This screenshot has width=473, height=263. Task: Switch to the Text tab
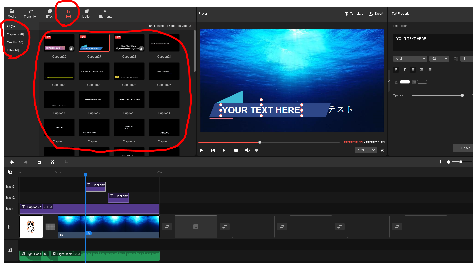68,14
